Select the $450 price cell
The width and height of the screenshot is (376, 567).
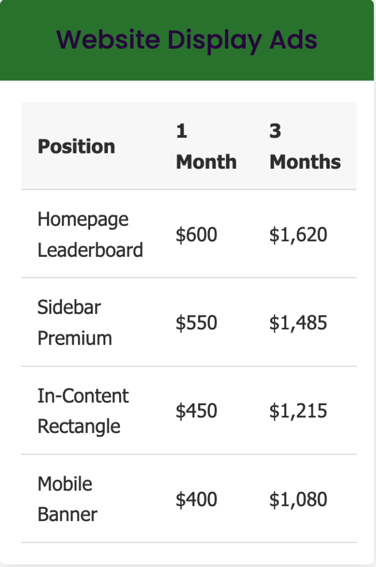click(x=197, y=411)
